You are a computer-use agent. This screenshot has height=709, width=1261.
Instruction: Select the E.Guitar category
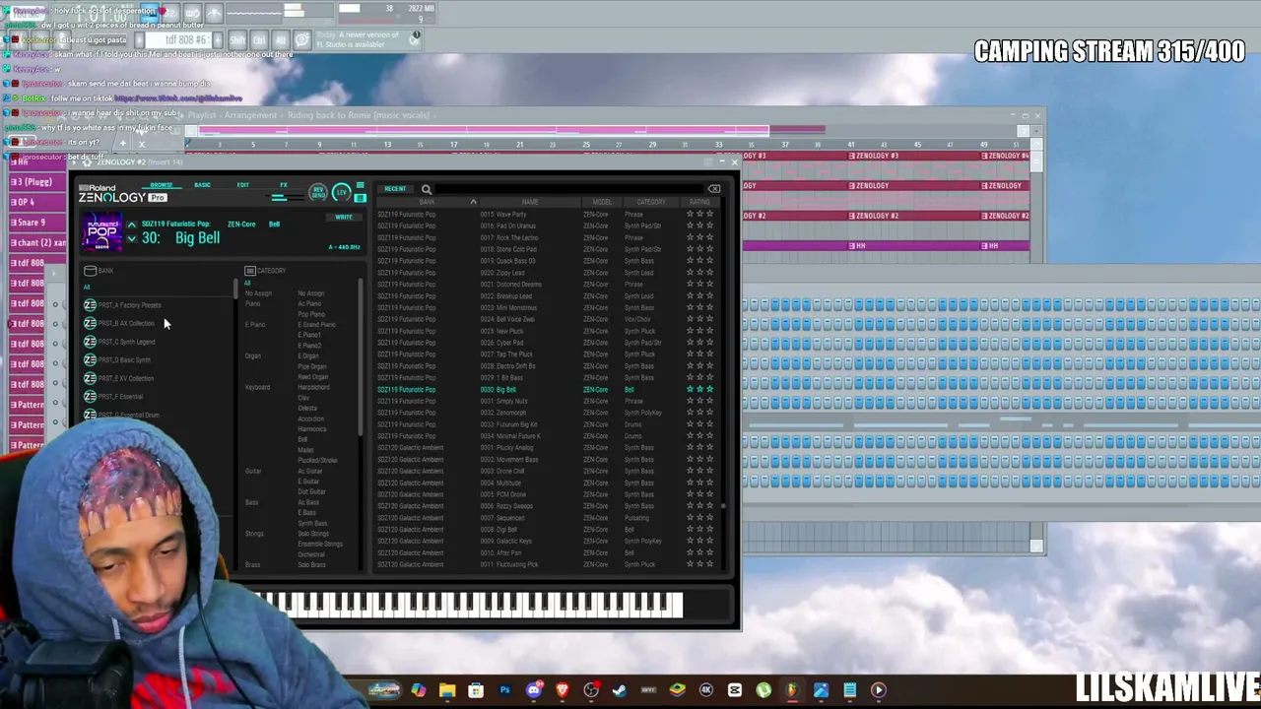[x=309, y=482]
